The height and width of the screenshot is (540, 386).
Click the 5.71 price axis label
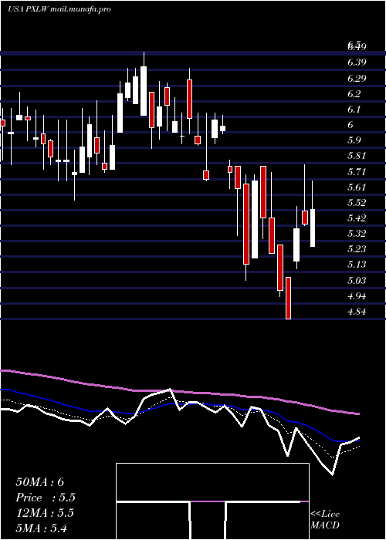click(x=357, y=171)
